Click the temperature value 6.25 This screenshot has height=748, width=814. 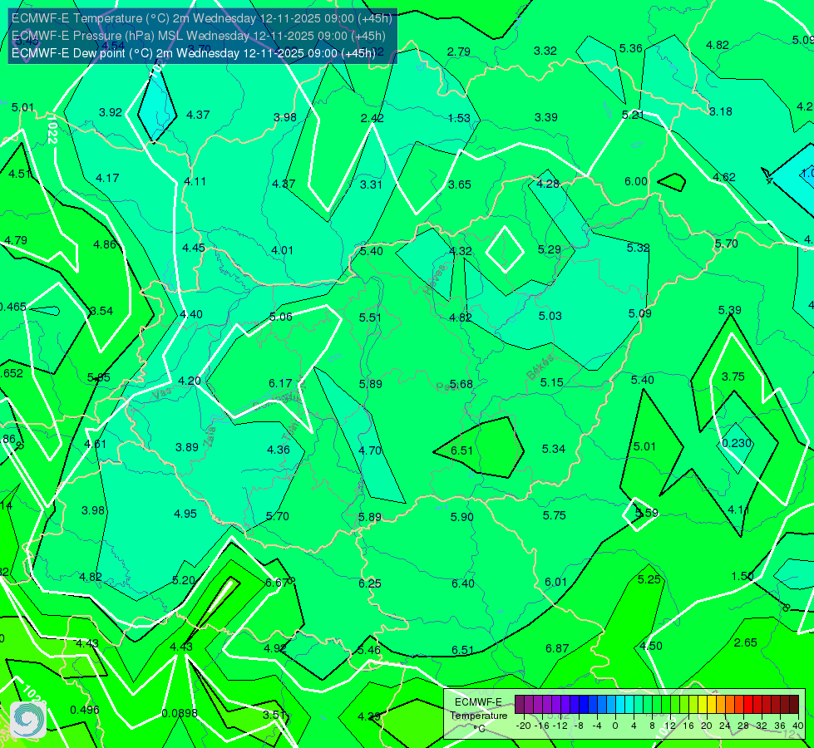(x=370, y=584)
